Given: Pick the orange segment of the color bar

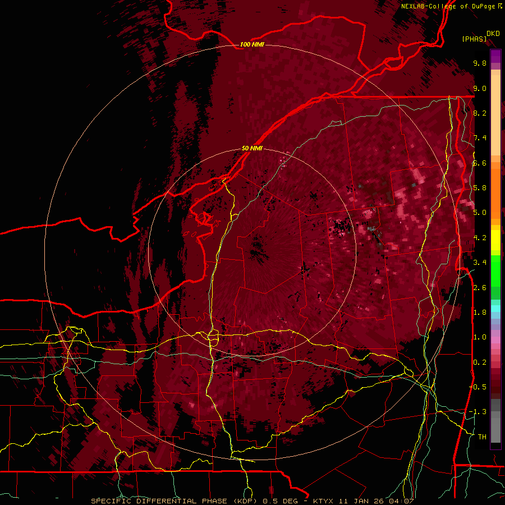Looking at the screenshot, I should pyautogui.click(x=495, y=193).
